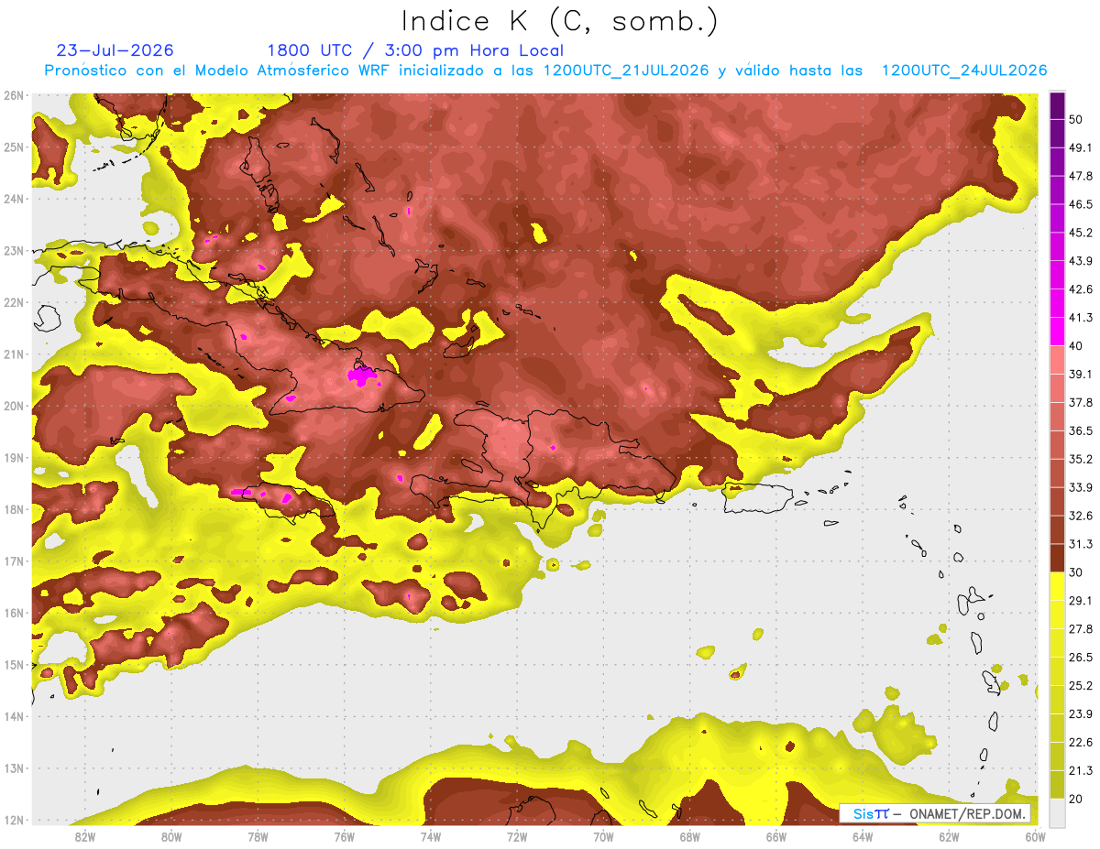Pick the dark brown segment between 30 and 31.3

1057,558
